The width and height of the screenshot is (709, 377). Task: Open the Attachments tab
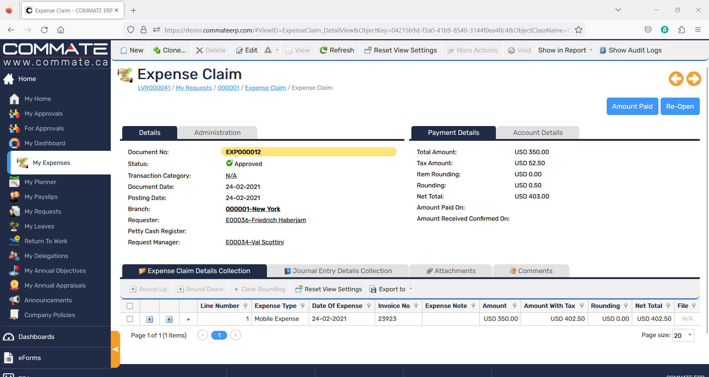coord(451,271)
